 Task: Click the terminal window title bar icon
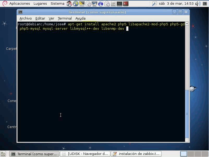[x=20, y=12]
